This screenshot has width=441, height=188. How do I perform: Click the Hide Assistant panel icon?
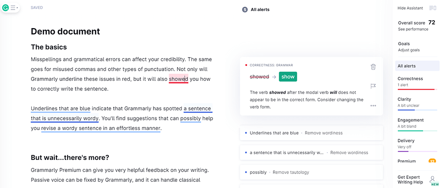point(432,8)
